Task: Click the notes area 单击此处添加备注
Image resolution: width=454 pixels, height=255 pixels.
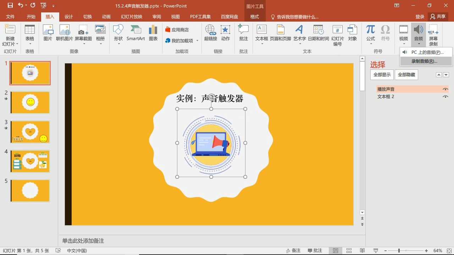Action: click(83, 241)
